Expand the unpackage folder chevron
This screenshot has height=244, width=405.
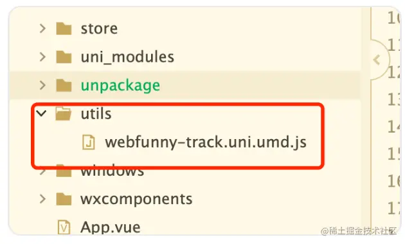tap(42, 86)
